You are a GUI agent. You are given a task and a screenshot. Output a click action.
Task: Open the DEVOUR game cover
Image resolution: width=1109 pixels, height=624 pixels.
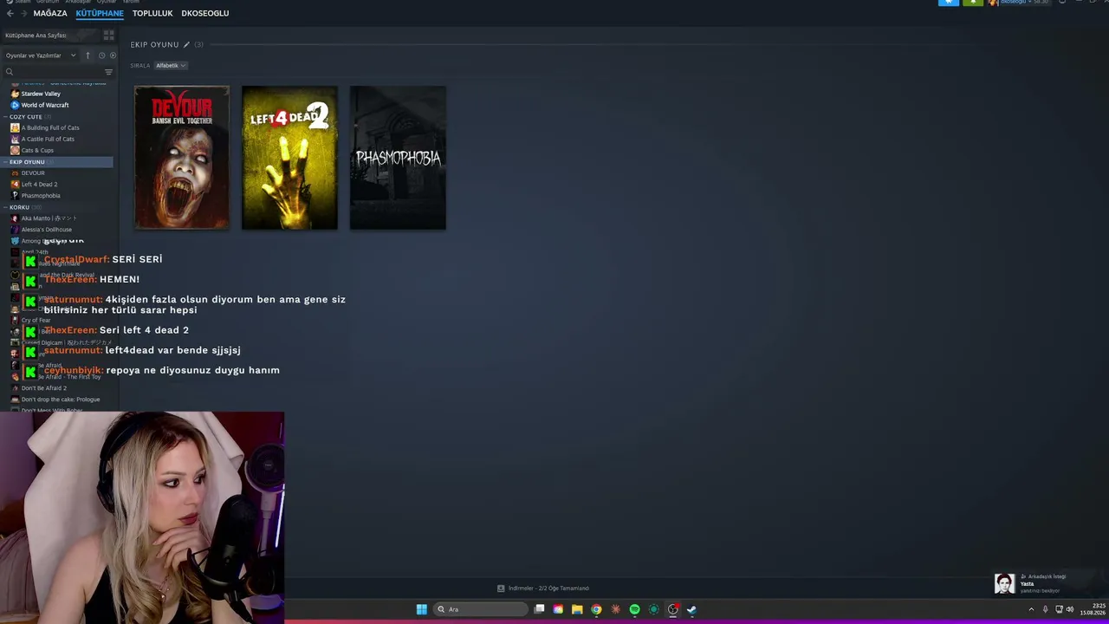tap(182, 158)
